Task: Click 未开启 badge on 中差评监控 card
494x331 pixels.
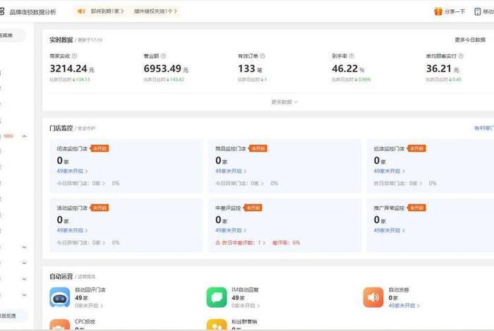Action: pyautogui.click(x=253, y=208)
